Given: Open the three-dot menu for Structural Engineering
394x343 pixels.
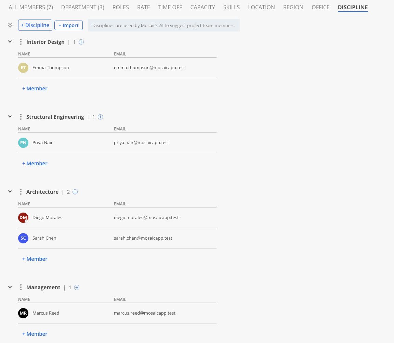Looking at the screenshot, I should click(21, 117).
